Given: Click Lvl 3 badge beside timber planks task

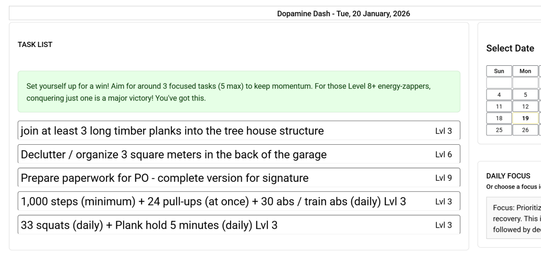Looking at the screenshot, I should 443,131.
